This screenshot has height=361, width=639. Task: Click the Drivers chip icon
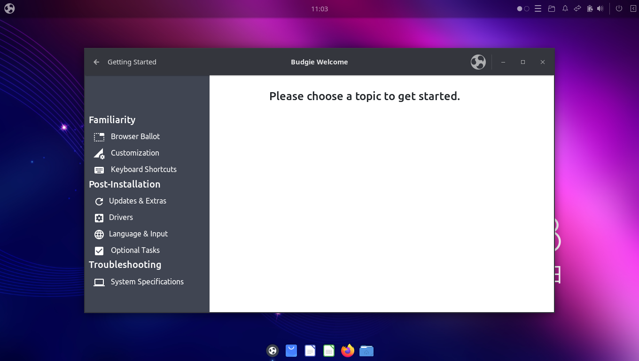pyautogui.click(x=99, y=218)
